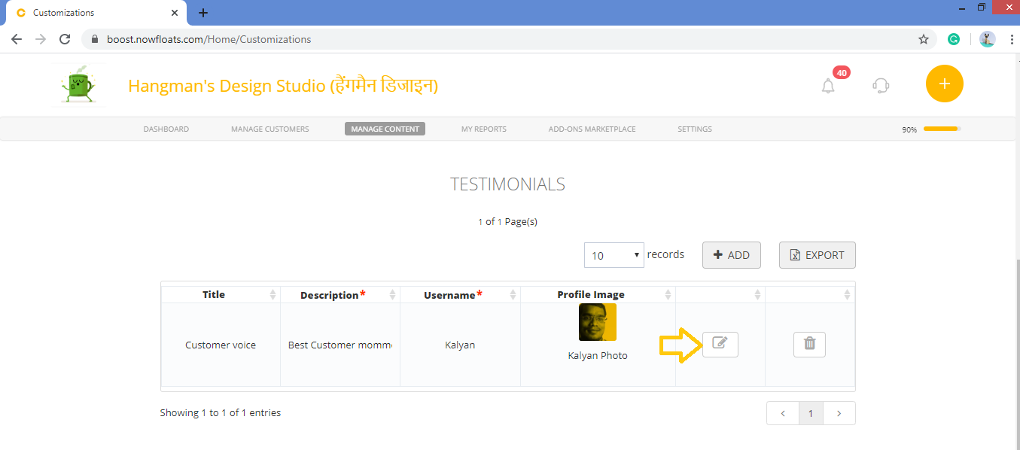Open Kalyan profile photo thumbnail
This screenshot has height=450, width=1020.
coord(598,322)
